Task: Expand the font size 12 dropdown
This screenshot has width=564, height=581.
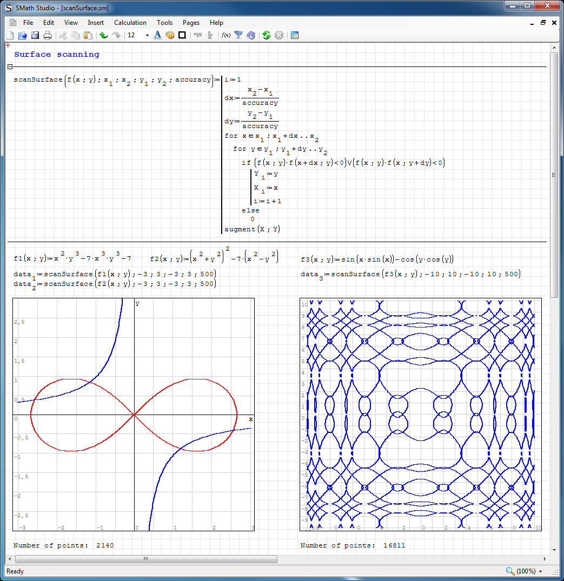Action: pos(147,36)
